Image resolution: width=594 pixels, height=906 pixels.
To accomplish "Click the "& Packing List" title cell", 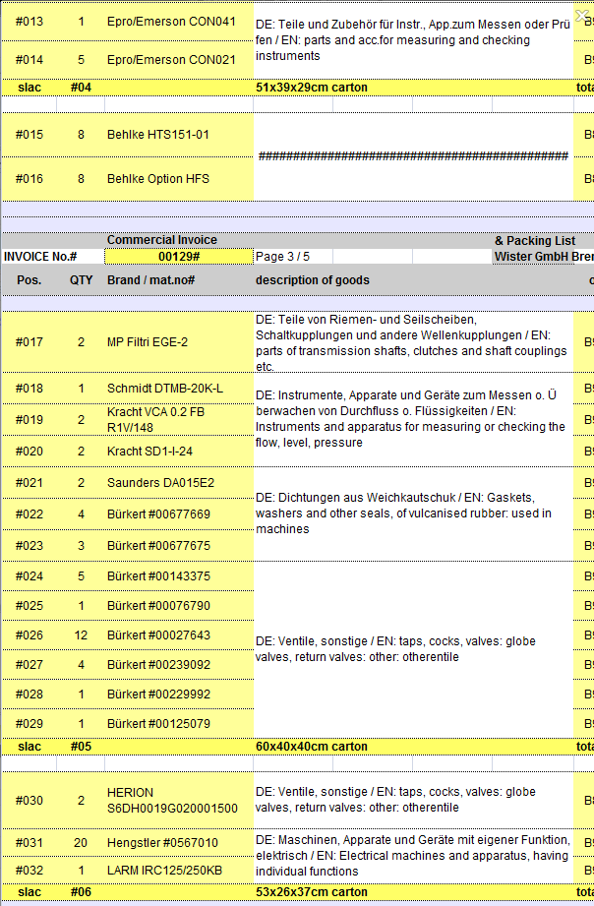I will click(x=535, y=240).
